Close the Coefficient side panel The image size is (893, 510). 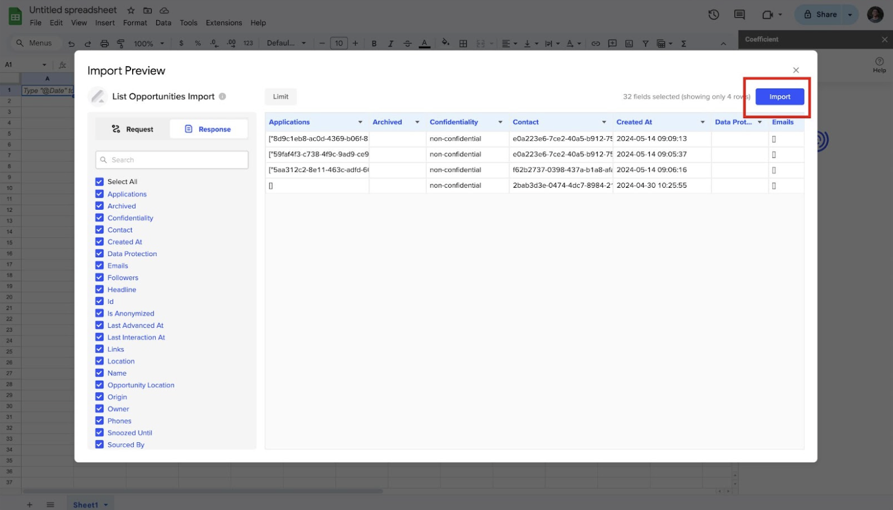pyautogui.click(x=884, y=40)
